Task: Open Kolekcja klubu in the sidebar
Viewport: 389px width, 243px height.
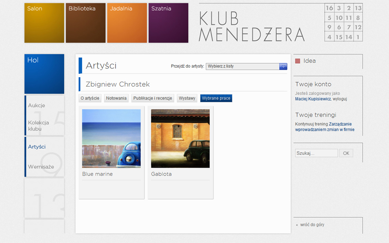Action: 38,126
